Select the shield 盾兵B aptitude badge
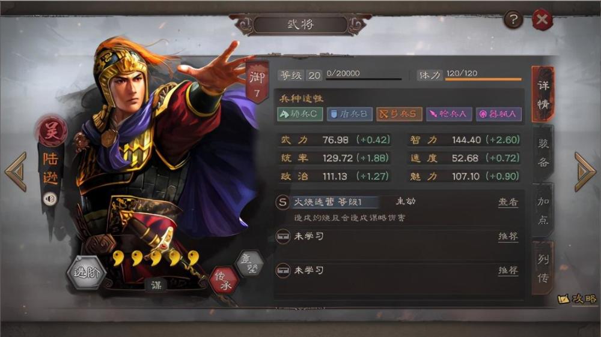The image size is (601, 337). click(350, 114)
